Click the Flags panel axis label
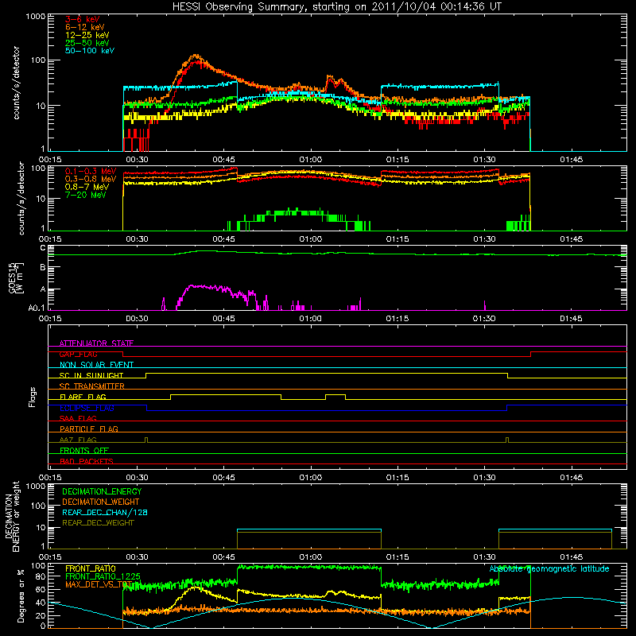This screenshot has width=636, height=636. (x=33, y=397)
